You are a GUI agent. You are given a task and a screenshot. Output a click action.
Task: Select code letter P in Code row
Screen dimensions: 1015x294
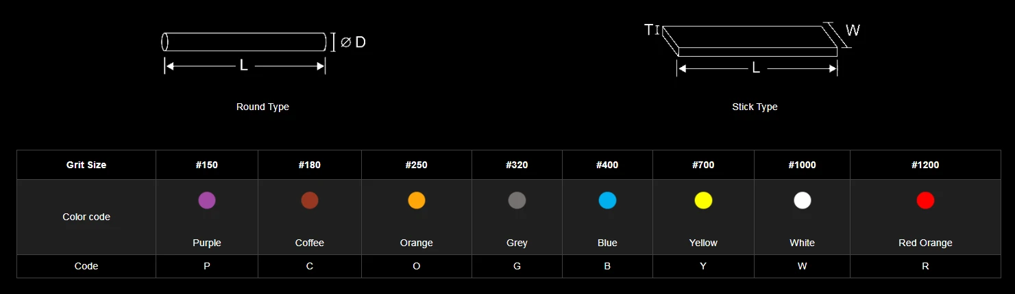click(207, 266)
